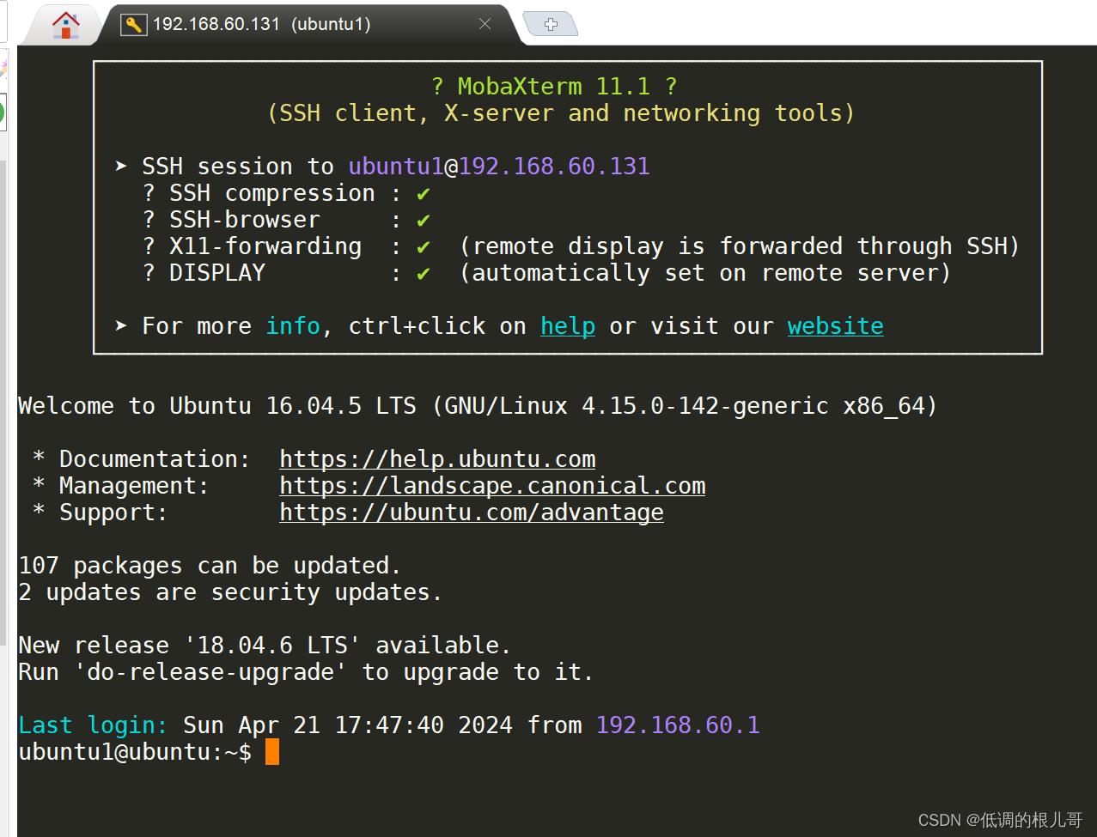This screenshot has height=837, width=1097.
Task: Click the terminal cursor at the prompt
Action: coord(272,752)
